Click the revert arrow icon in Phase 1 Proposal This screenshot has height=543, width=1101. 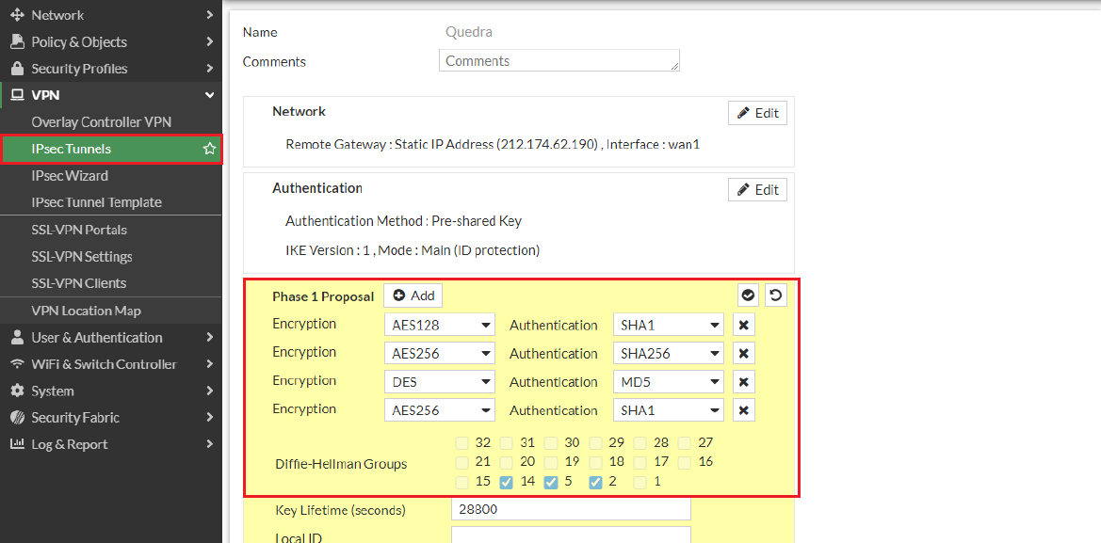(775, 295)
